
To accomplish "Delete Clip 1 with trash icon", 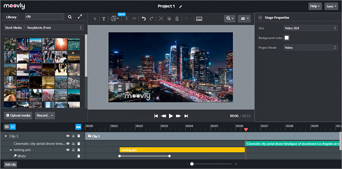I will click(x=79, y=136).
